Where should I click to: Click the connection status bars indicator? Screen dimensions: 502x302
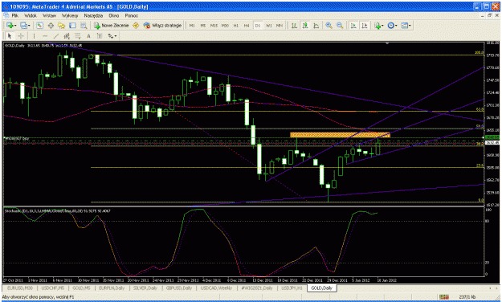coord(443,297)
